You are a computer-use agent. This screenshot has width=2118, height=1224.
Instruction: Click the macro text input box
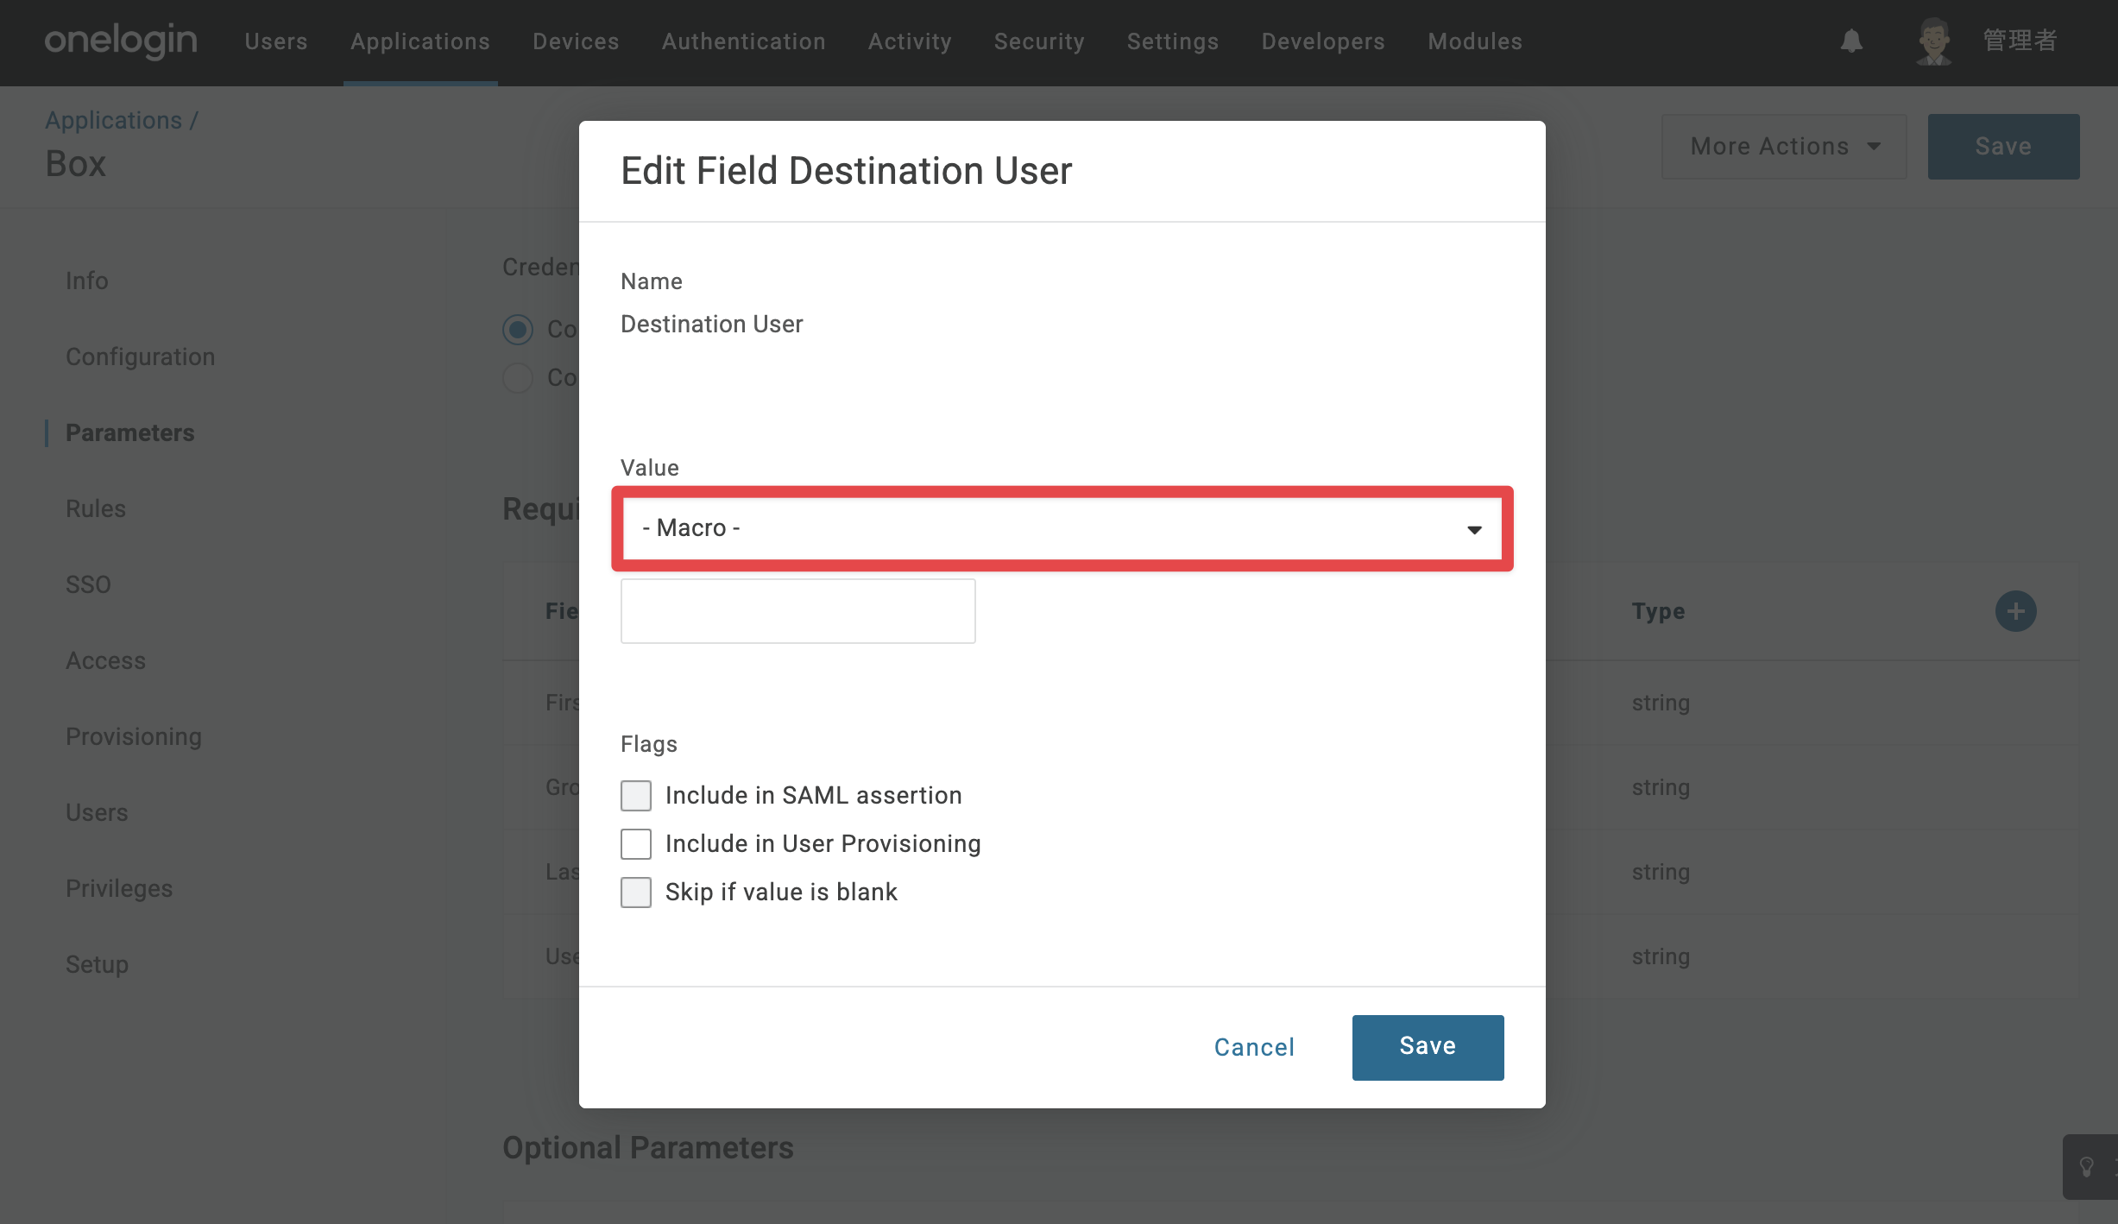click(797, 611)
